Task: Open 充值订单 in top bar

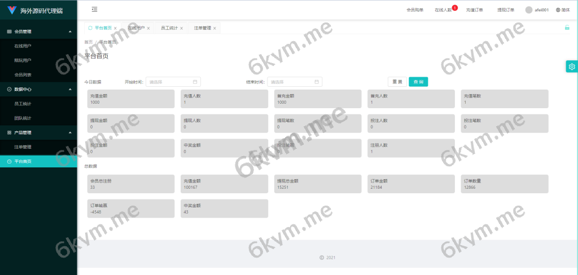Action: point(474,10)
